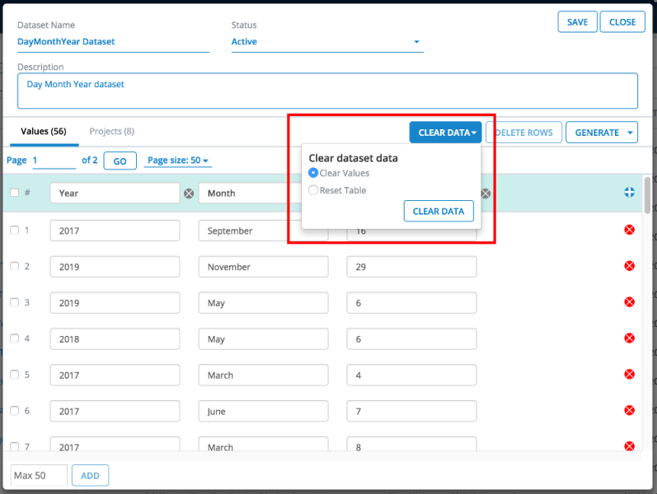Click the Description text field

click(x=327, y=91)
